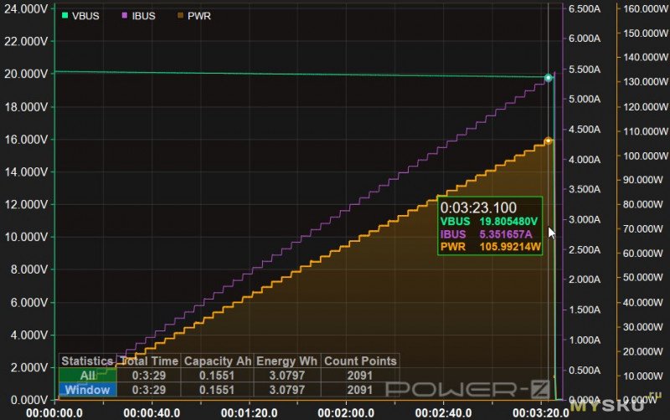
Task: Click the 3.000A current axis label
Action: (584, 219)
